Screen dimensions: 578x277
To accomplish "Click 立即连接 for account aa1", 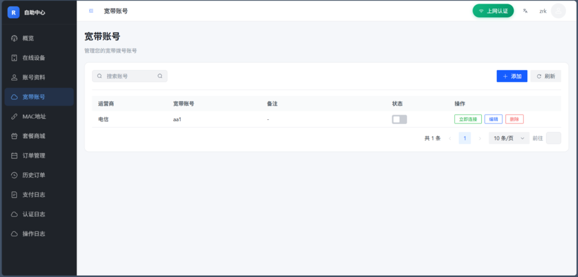I will click(x=468, y=119).
